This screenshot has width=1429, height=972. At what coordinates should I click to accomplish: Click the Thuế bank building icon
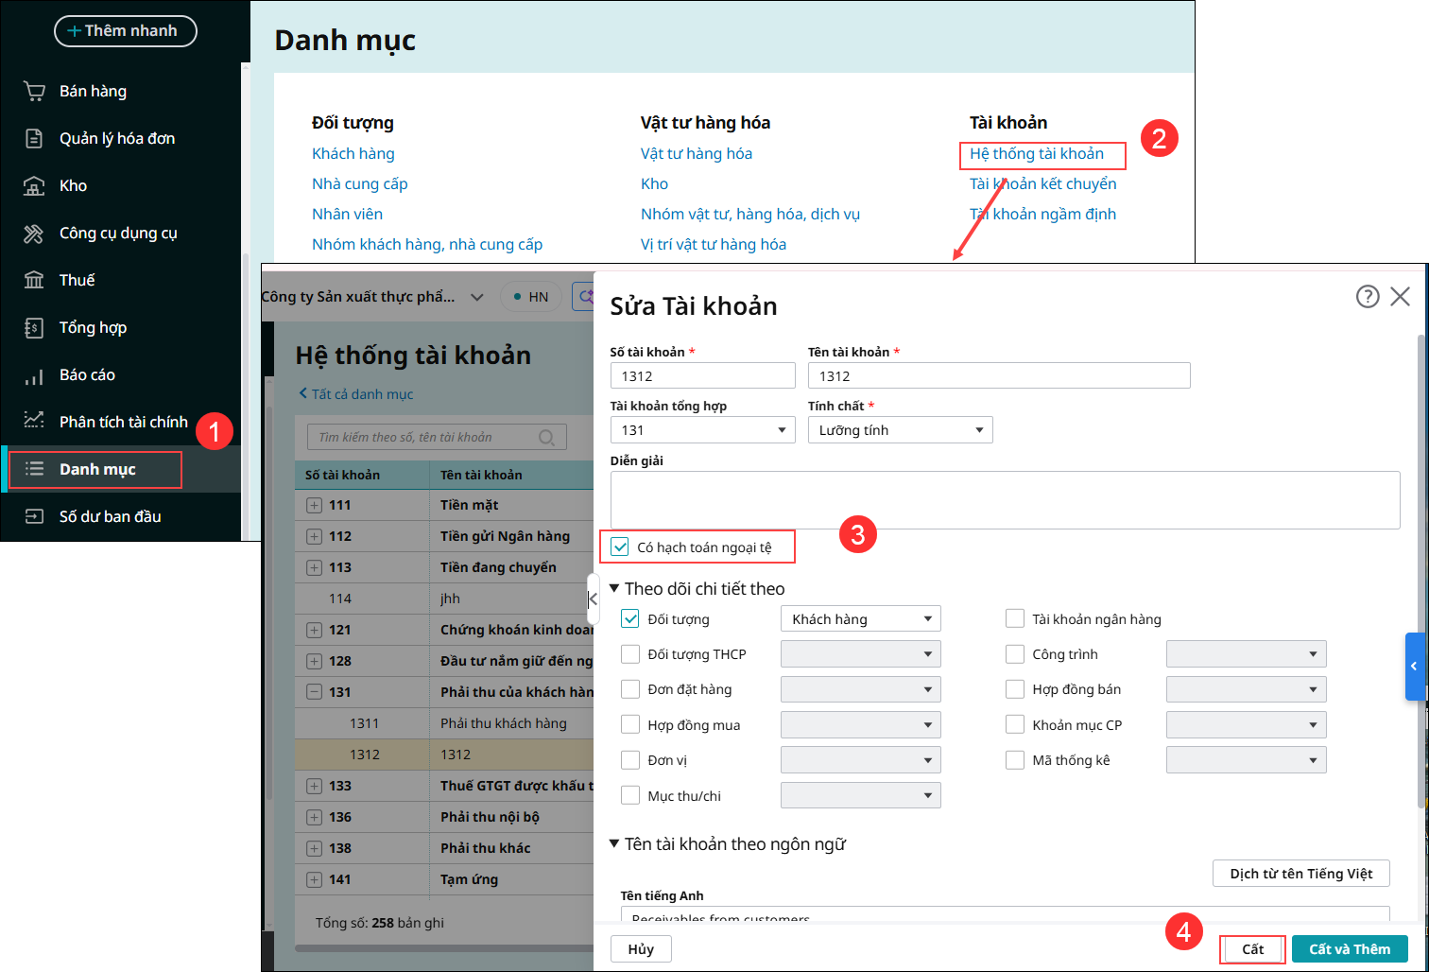(34, 281)
